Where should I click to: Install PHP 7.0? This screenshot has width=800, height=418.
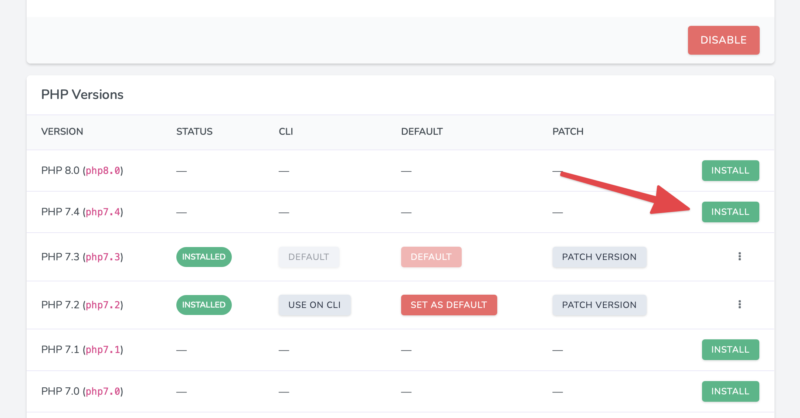(730, 391)
